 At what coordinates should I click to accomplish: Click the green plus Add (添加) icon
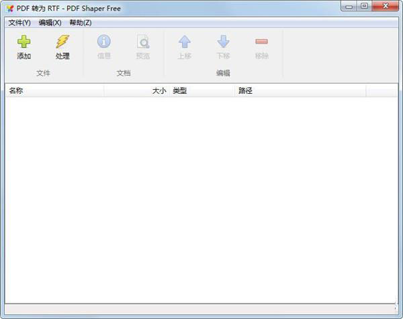point(24,42)
